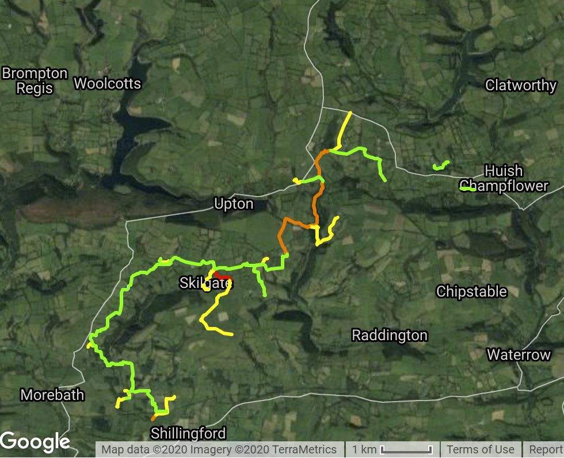Click the Morebath place label
The height and width of the screenshot is (458, 564).
tap(52, 395)
